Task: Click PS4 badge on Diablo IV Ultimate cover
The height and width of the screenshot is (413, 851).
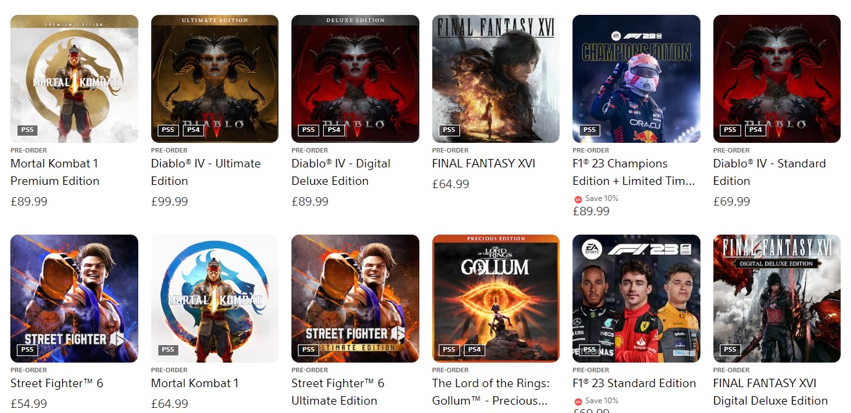Action: (193, 130)
